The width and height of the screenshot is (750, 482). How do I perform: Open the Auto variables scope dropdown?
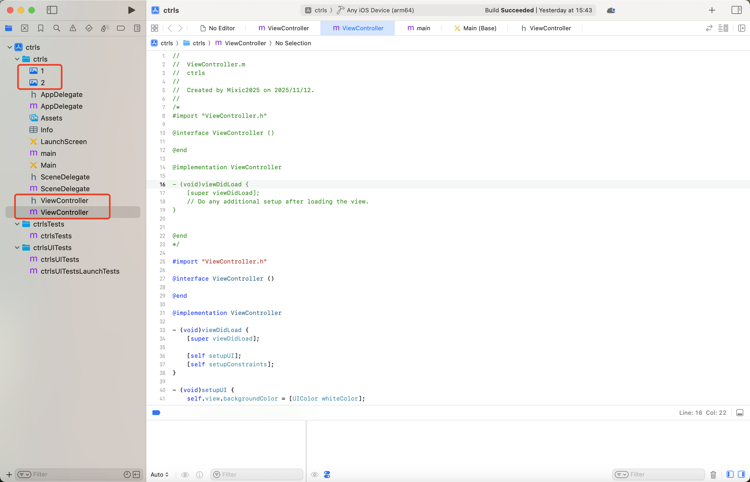[160, 475]
